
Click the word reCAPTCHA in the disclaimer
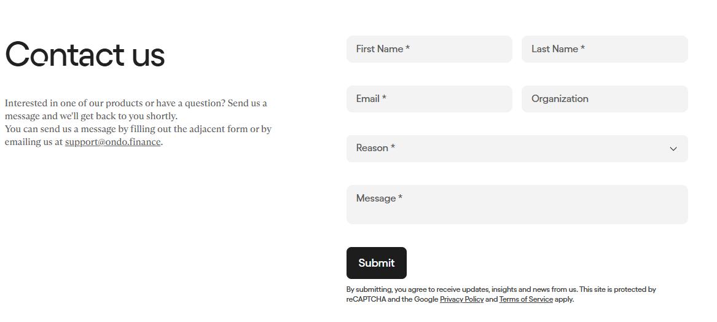pyautogui.click(x=366, y=299)
